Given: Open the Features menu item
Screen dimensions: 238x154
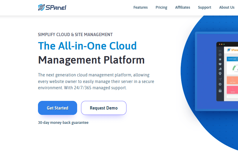Looking at the screenshot, I should click(x=141, y=7).
